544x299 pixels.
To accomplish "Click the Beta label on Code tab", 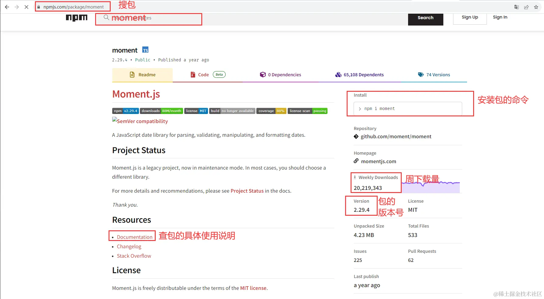I will pos(219,74).
